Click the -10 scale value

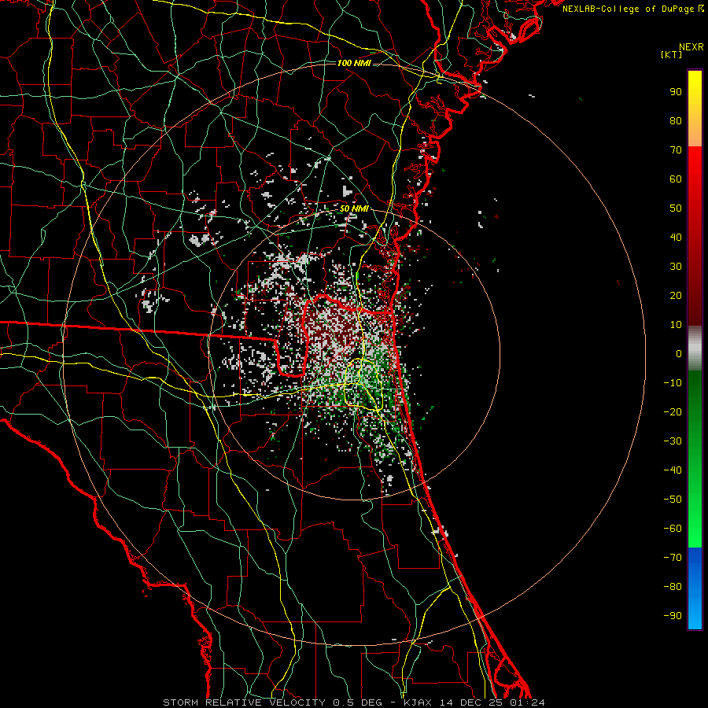coord(673,383)
